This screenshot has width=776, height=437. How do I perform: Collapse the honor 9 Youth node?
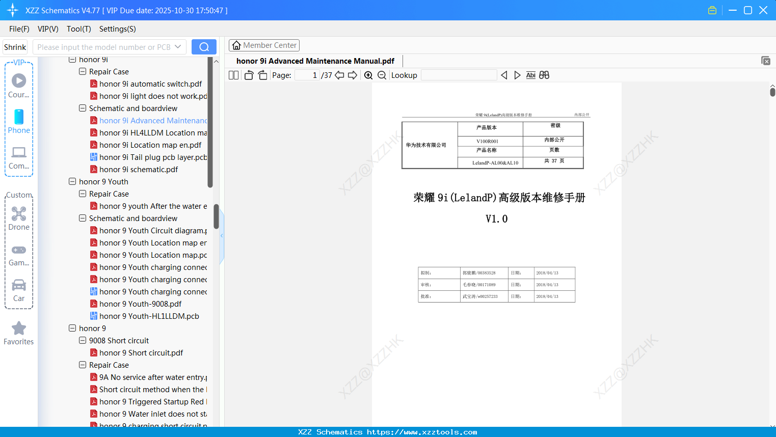(72, 182)
